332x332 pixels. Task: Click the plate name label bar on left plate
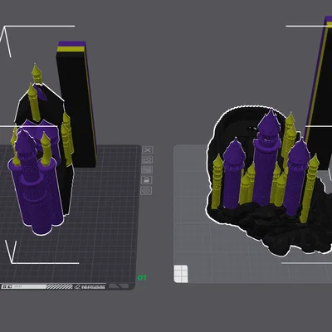tap(52, 286)
